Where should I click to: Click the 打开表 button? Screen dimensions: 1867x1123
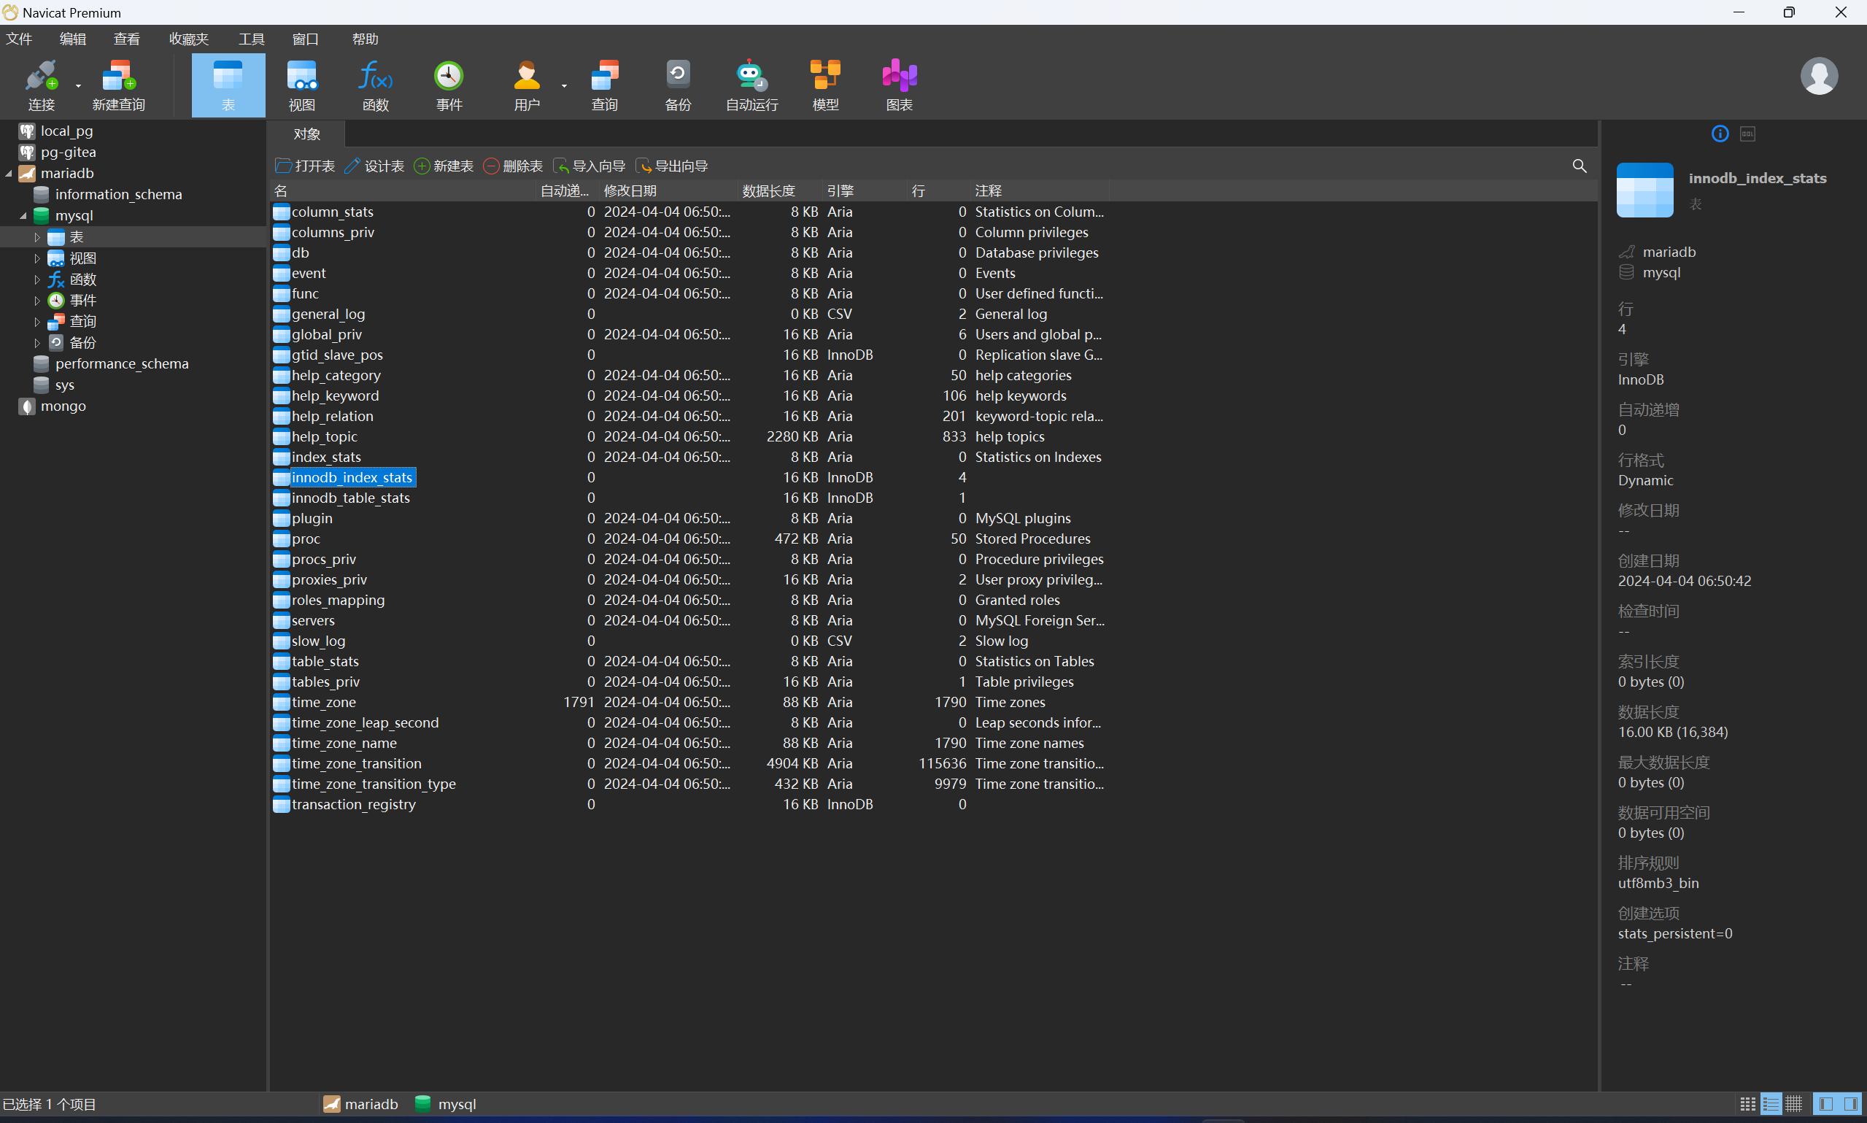pyautogui.click(x=305, y=166)
